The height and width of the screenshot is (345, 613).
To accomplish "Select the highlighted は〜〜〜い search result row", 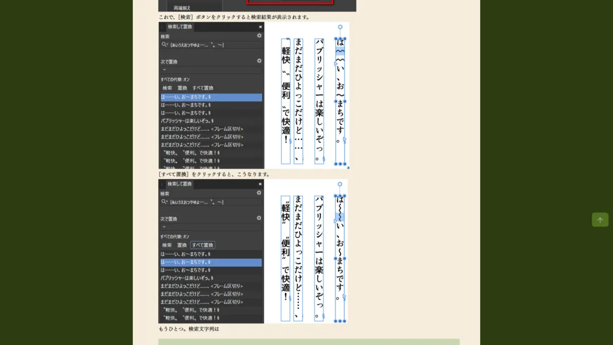I will (x=210, y=97).
